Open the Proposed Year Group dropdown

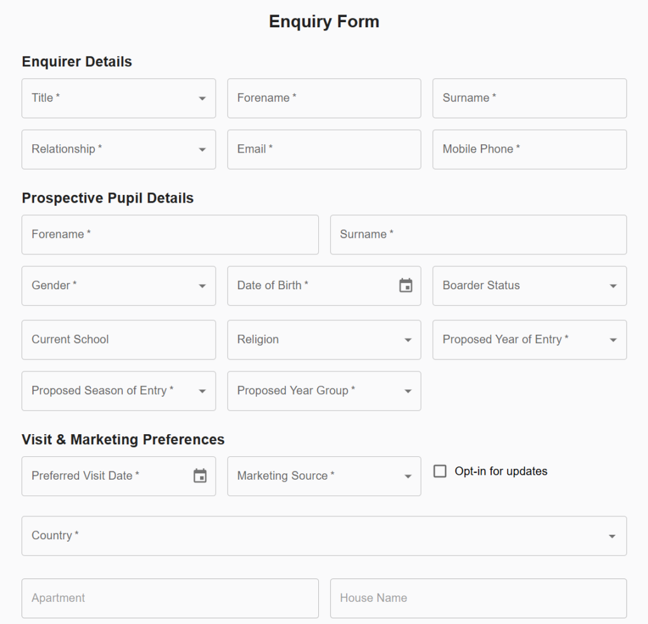324,391
